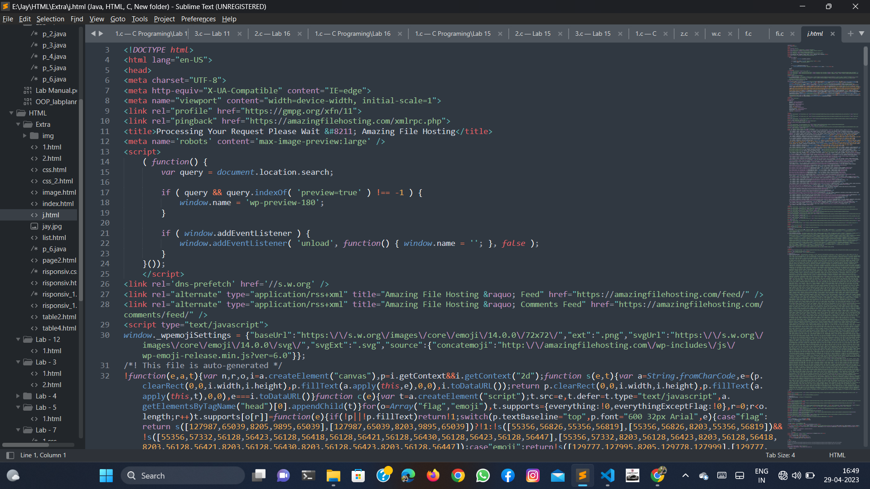The height and width of the screenshot is (489, 870).
Task: Switch to the 2.c — Lab 16 tab
Action: [x=272, y=34]
